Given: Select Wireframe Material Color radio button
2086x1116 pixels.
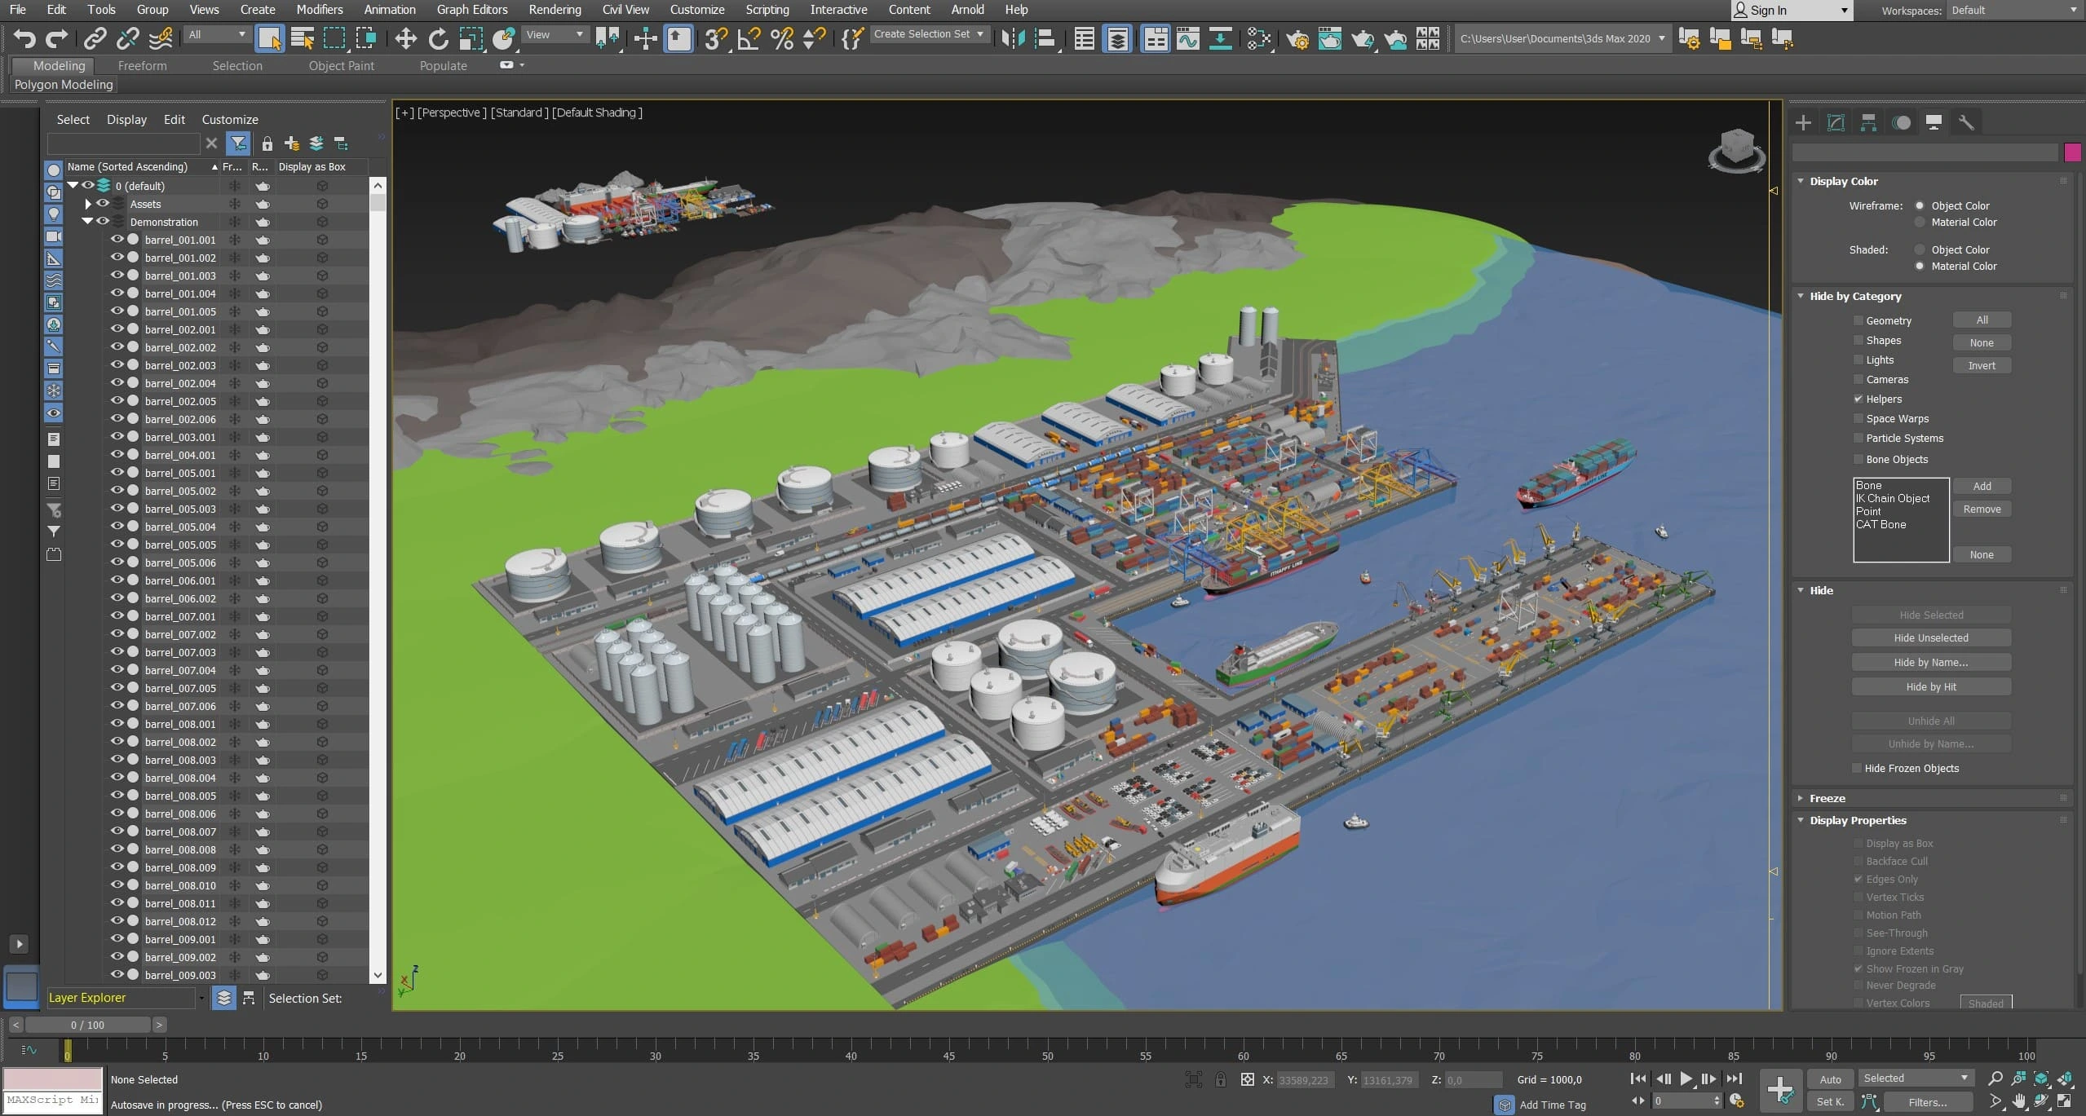Looking at the screenshot, I should 1920,222.
